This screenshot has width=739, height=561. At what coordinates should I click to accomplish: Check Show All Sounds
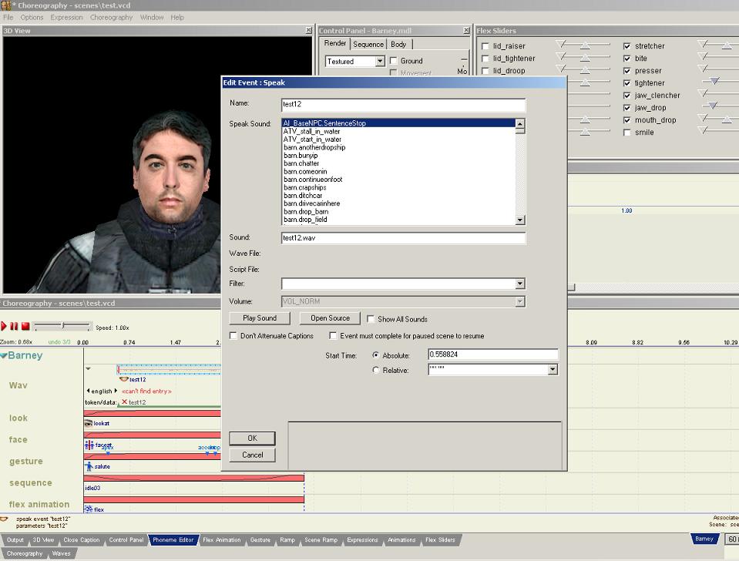371,319
